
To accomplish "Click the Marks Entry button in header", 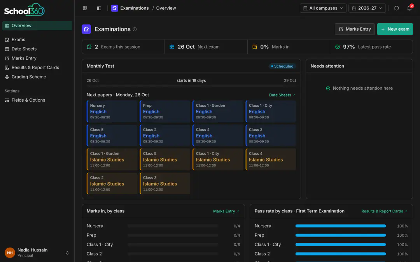I will [355, 29].
